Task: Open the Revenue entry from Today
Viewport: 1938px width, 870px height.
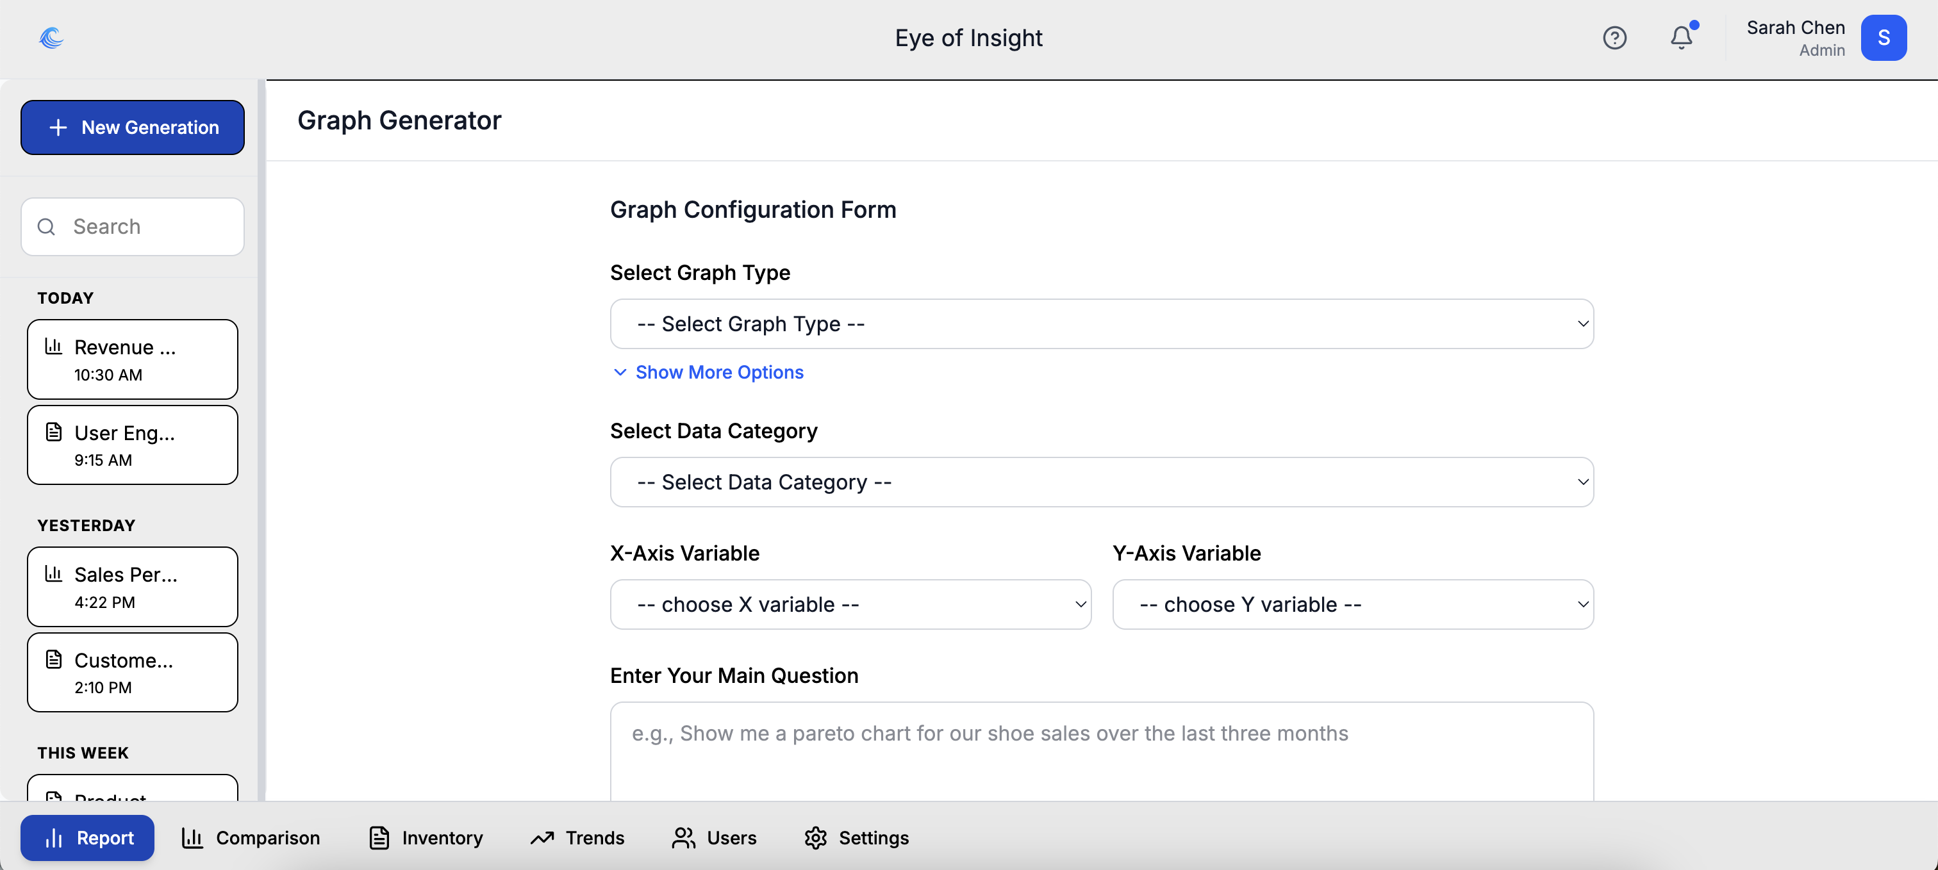Action: point(133,359)
